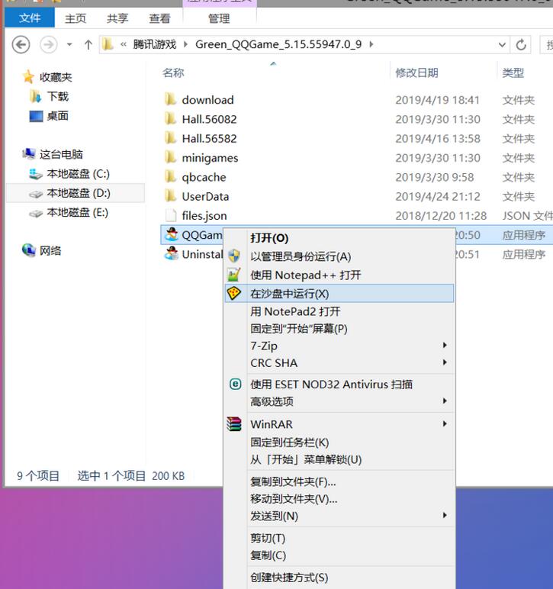Switch to the View ribbon tab
Screen dimensions: 553x589
pyautogui.click(x=159, y=18)
